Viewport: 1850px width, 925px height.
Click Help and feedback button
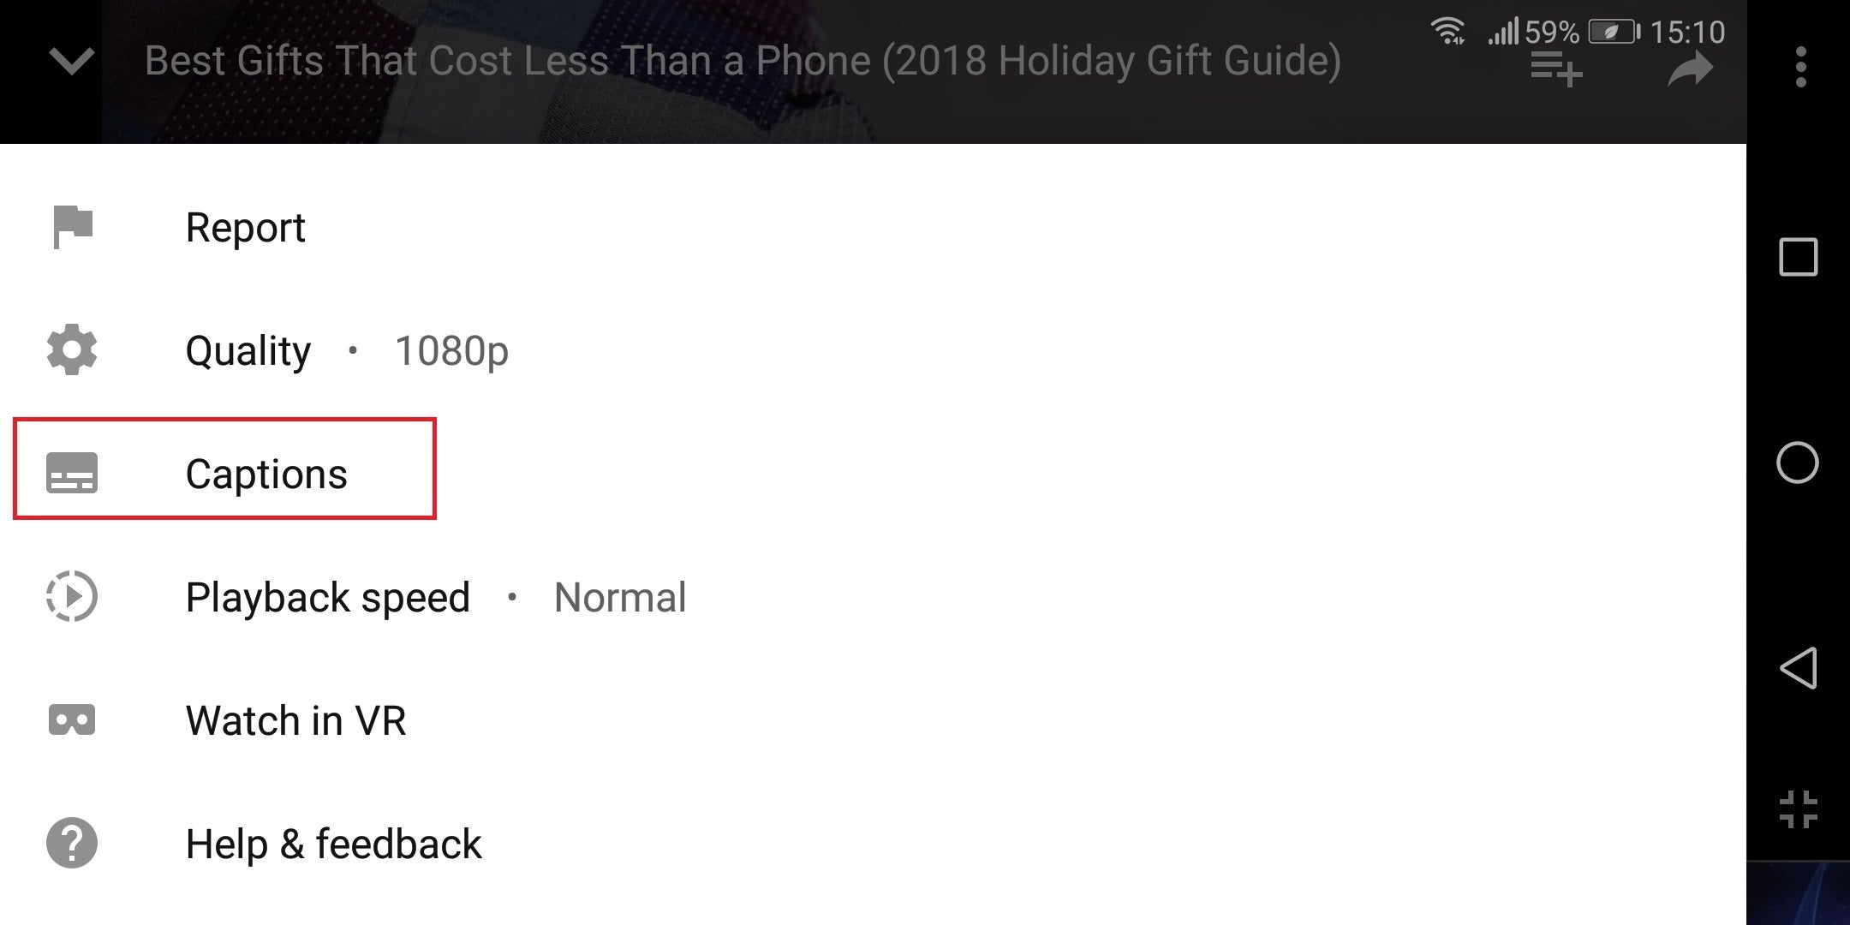[x=334, y=844]
